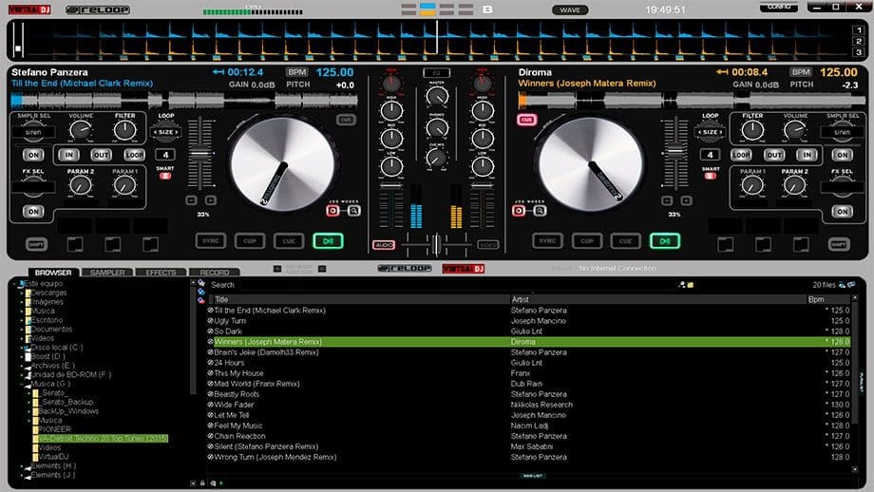Select waveform view number 3
This screenshot has width=874, height=492.
(859, 52)
